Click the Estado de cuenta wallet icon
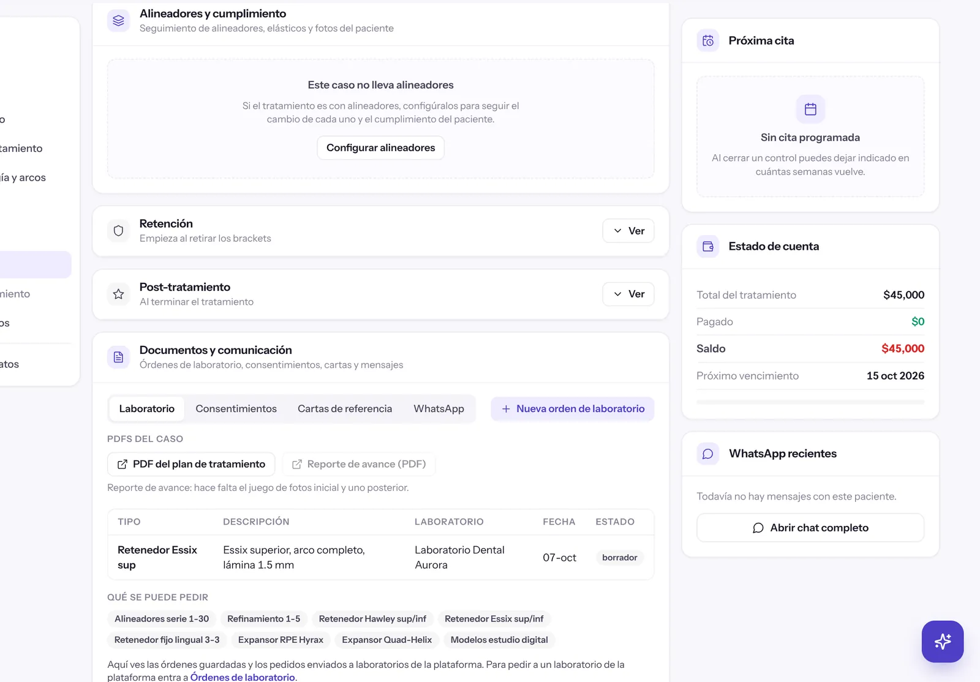The width and height of the screenshot is (980, 682). tap(708, 246)
